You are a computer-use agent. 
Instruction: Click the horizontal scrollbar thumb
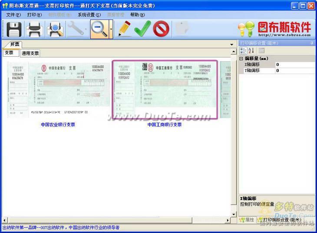click(100, 220)
